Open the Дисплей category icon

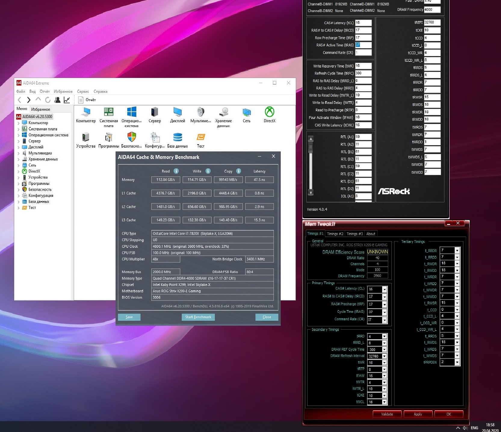pyautogui.click(x=178, y=112)
